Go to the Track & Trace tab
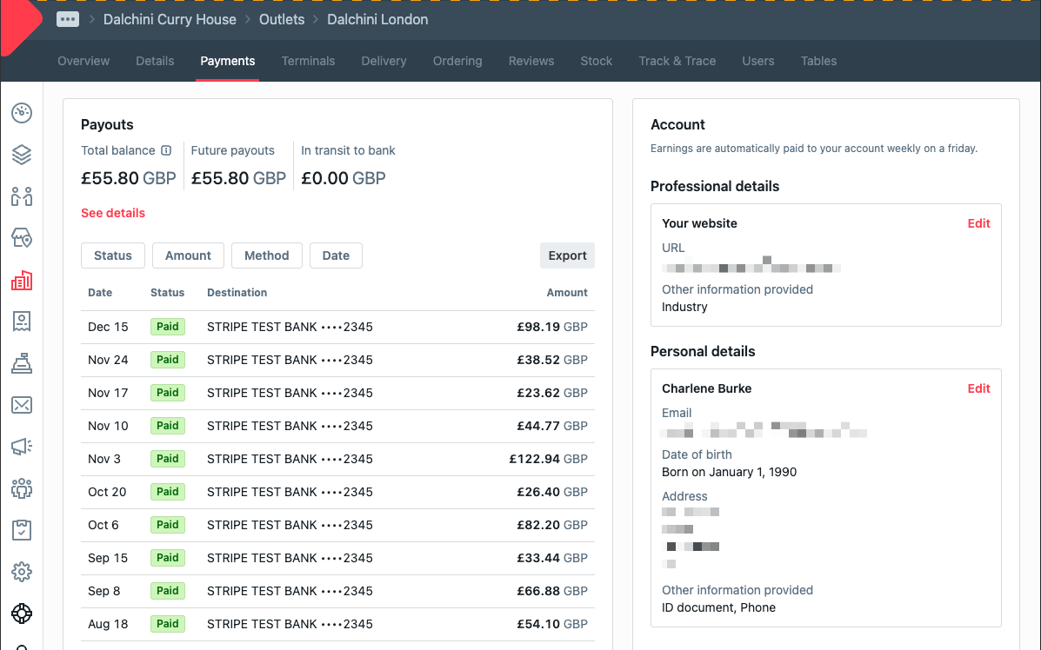 (677, 61)
